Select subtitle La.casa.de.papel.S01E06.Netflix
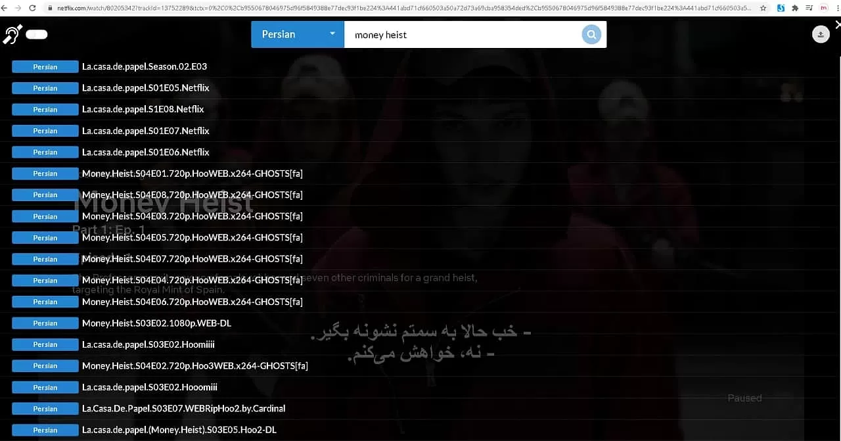This screenshot has height=441, width=841. (146, 152)
